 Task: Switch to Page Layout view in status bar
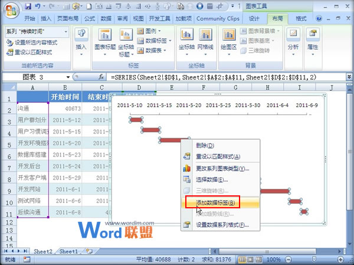pyautogui.click(x=251, y=259)
